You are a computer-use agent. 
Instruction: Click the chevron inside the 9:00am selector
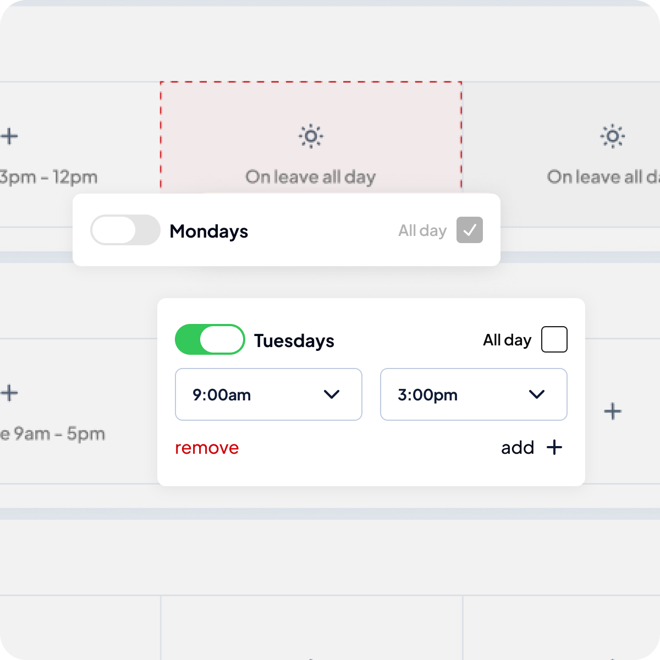pyautogui.click(x=332, y=394)
